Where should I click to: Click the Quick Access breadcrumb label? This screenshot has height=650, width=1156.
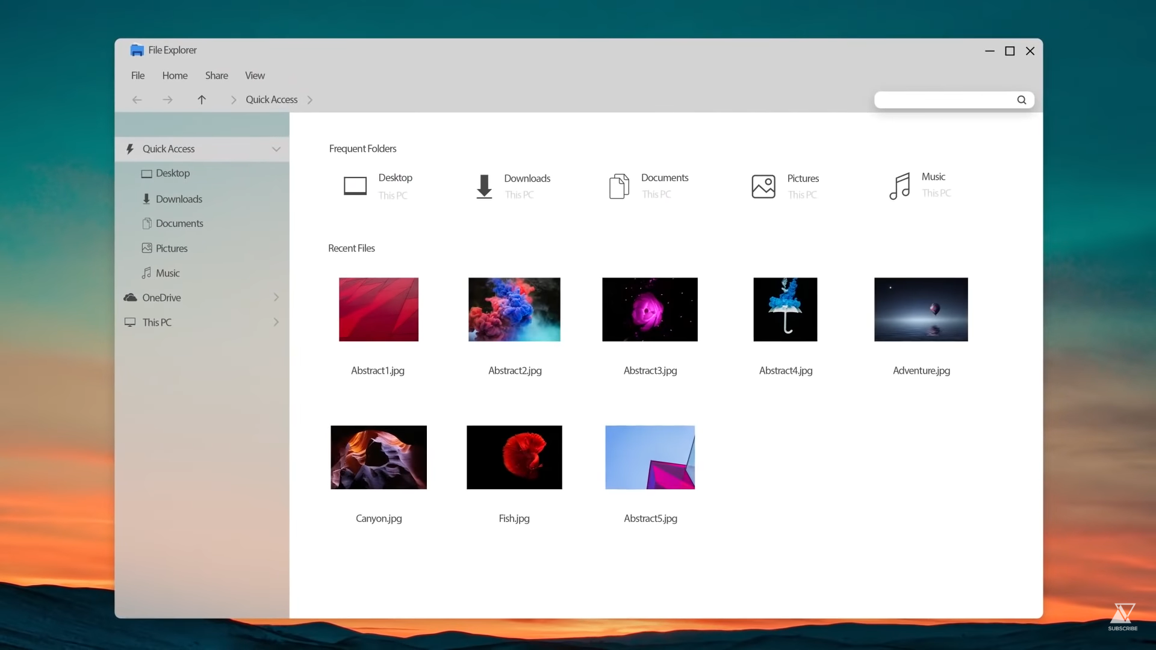coord(272,99)
